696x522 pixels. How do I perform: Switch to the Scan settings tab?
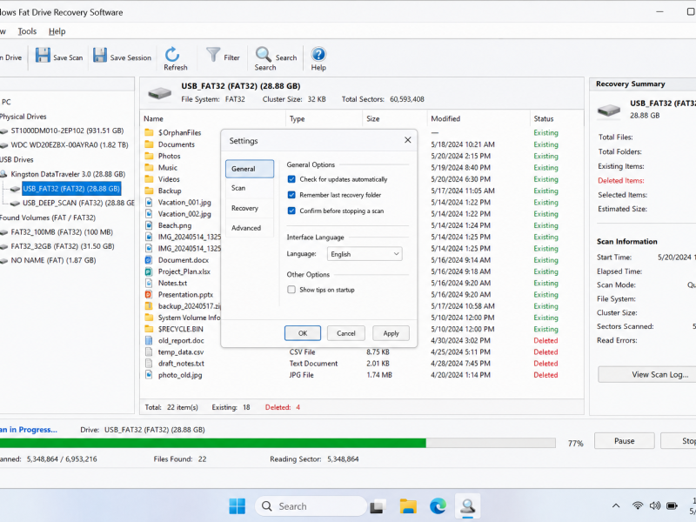[250, 188]
